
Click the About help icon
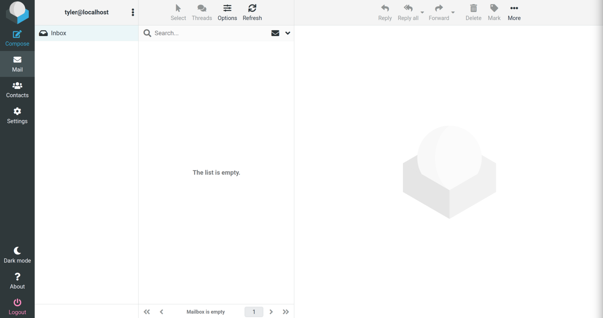17,277
